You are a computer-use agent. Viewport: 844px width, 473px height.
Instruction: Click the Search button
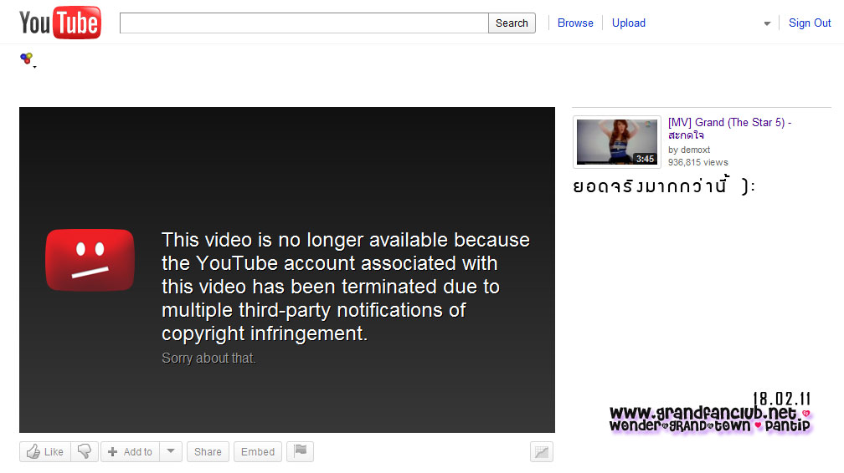[x=512, y=23]
